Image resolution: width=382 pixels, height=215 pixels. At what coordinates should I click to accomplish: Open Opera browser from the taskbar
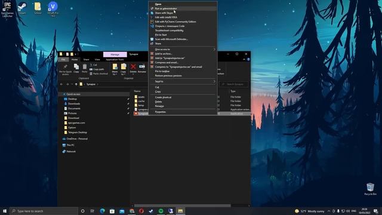[141, 211]
